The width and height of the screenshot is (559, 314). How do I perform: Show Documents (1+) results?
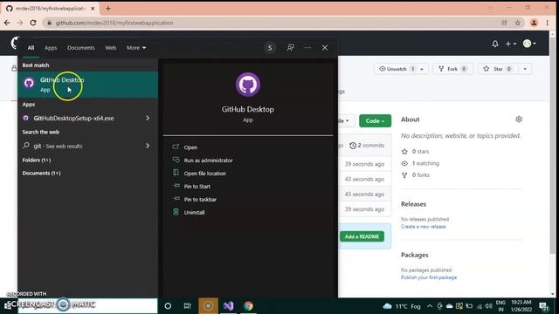[41, 173]
